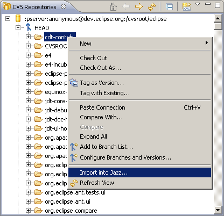Choose Refresh View in context menu

[x=140, y=183]
